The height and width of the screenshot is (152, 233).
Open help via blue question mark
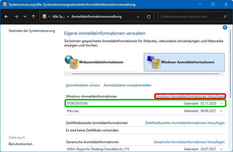(x=225, y=28)
